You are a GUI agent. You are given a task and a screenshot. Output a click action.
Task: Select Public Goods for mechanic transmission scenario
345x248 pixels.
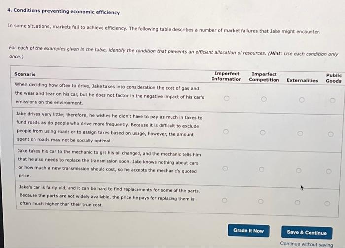pos(329,171)
